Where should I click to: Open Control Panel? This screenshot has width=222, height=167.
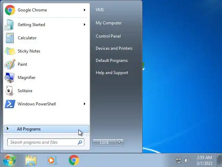point(108,36)
